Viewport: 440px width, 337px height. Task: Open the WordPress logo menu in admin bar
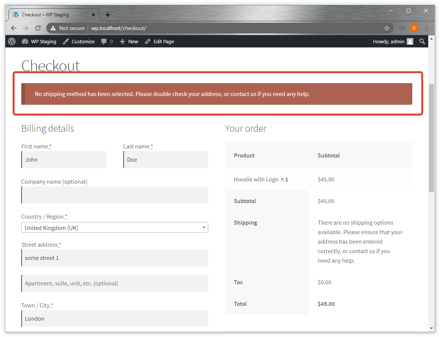pyautogui.click(x=12, y=42)
